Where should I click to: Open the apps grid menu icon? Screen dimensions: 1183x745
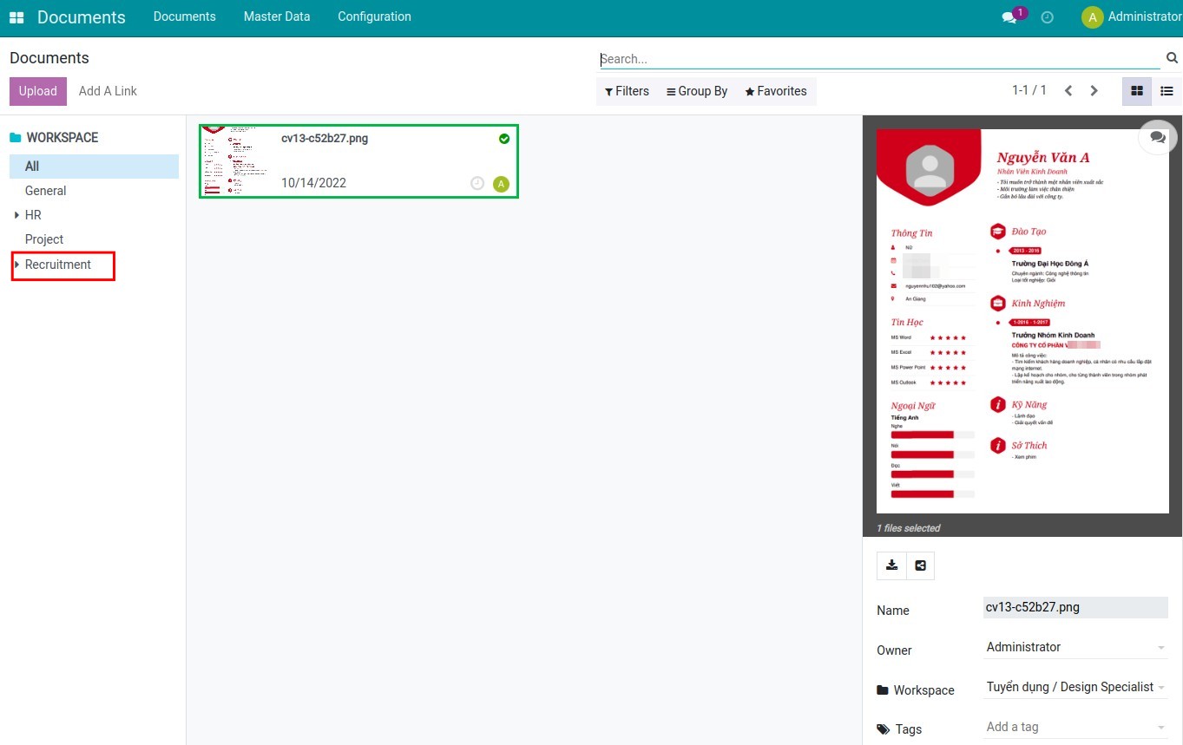tap(16, 17)
